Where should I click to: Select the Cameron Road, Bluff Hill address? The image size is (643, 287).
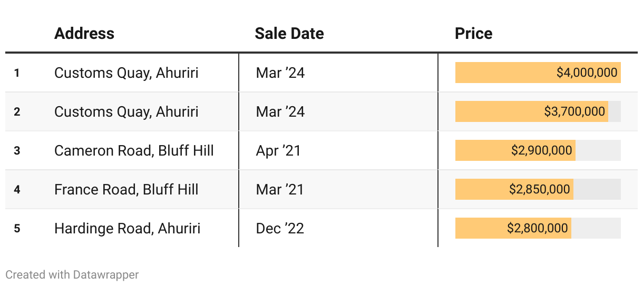coord(134,150)
